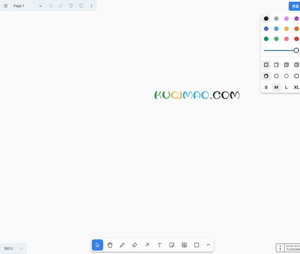Image resolution: width=300 pixels, height=254 pixels.
Task: Choose the yellow color swatch
Action: pos(286,29)
